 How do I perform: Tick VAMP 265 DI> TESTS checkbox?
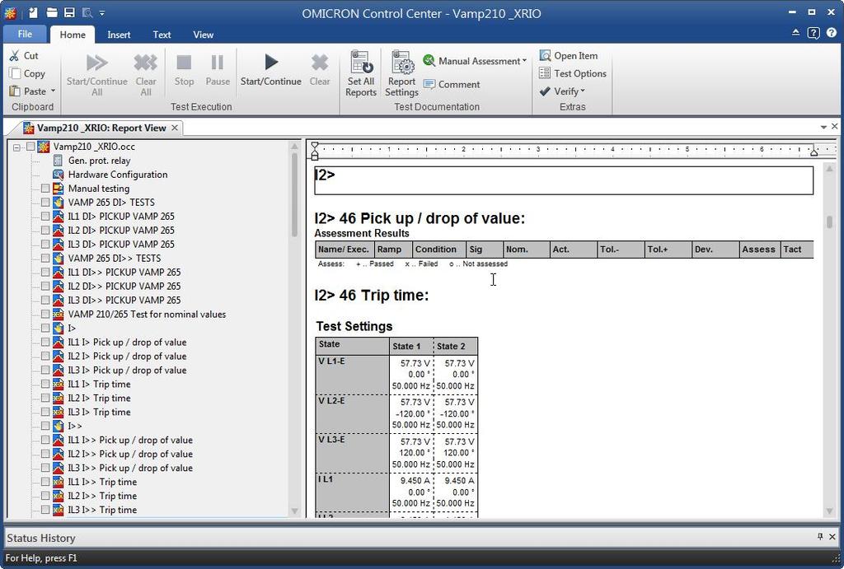pyautogui.click(x=45, y=203)
